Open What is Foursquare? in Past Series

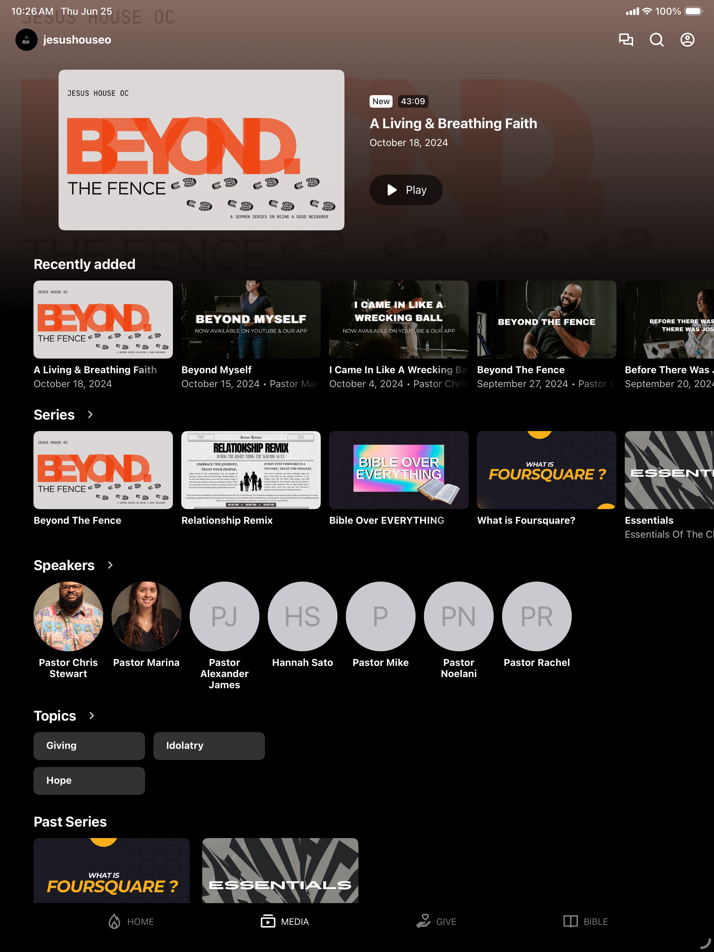(x=112, y=870)
